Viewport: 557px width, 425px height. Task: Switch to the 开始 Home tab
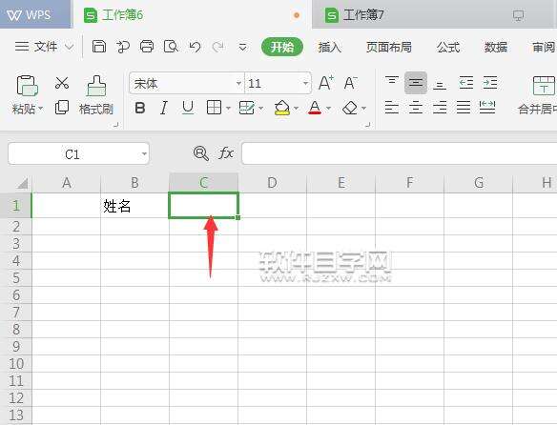click(x=282, y=47)
